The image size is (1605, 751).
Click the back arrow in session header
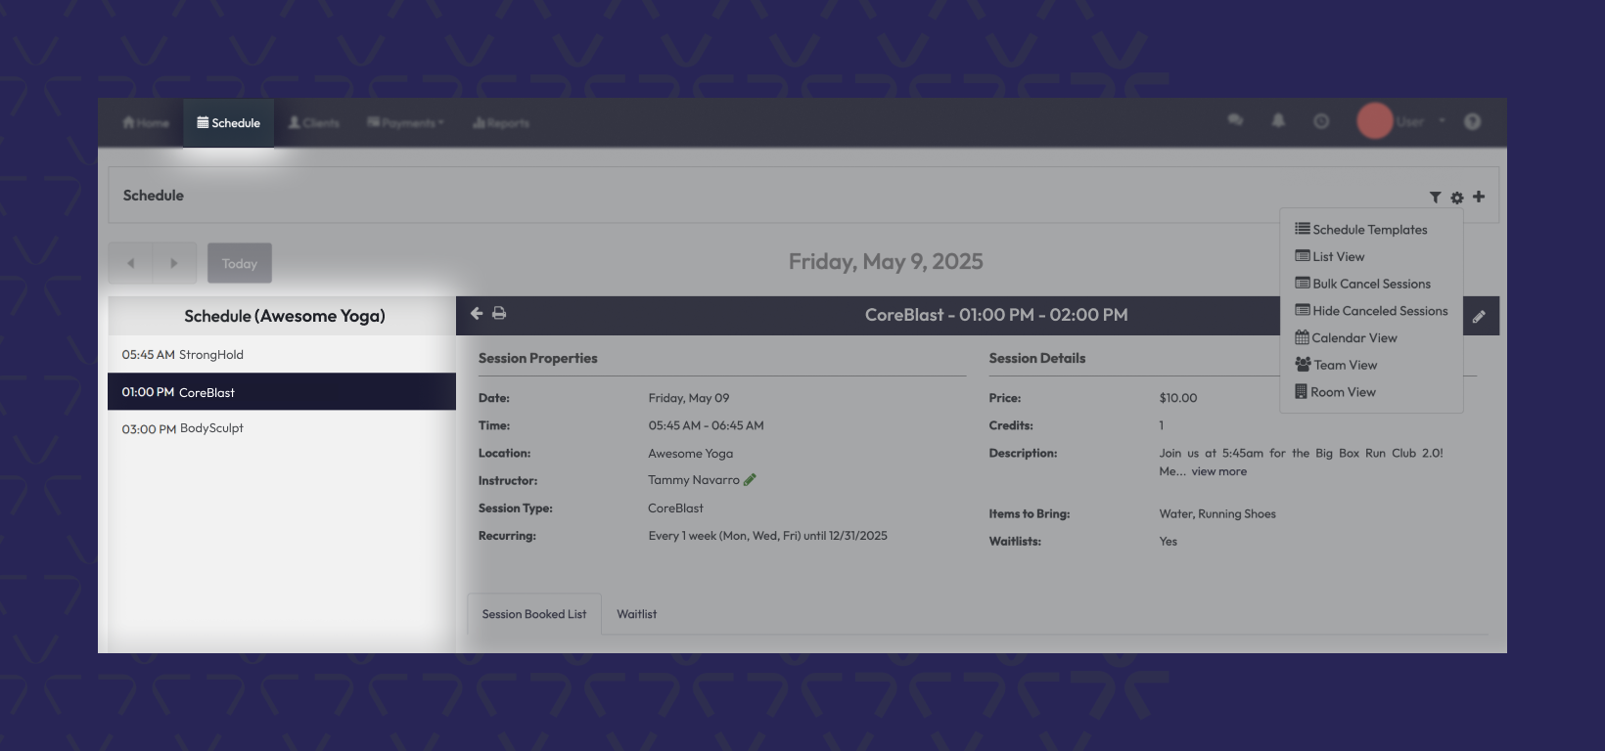click(477, 314)
